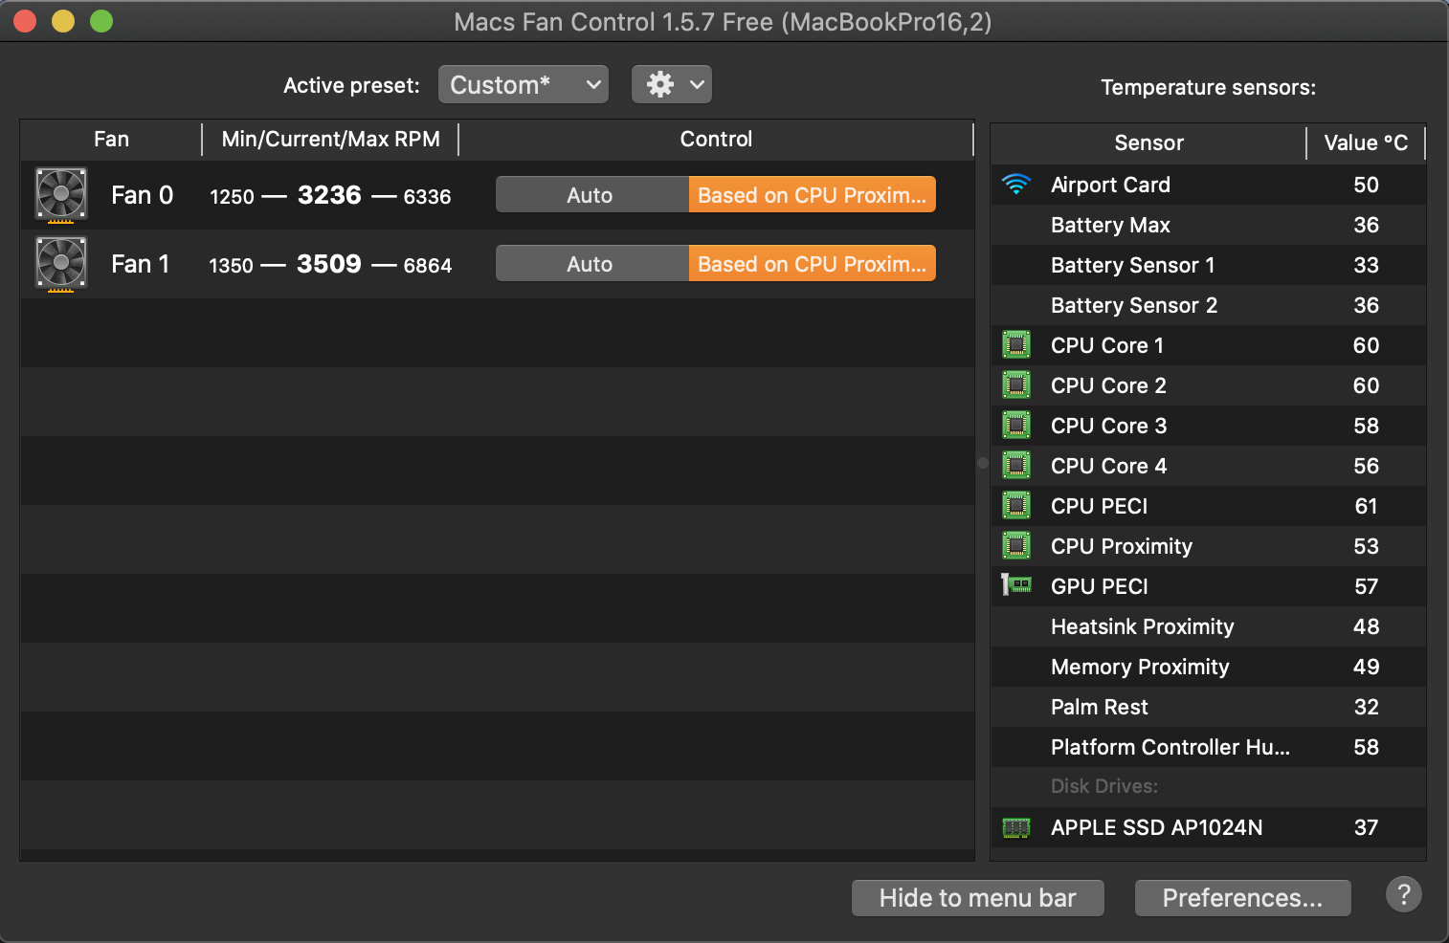Click the Sensor column header
1449x943 pixels.
[1148, 143]
